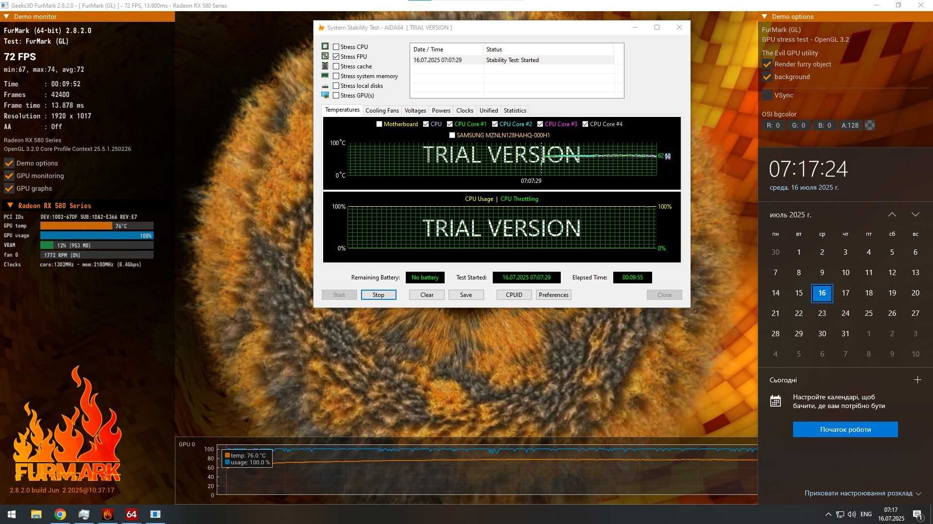
Task: Open the Statistics tab
Action: tap(515, 111)
